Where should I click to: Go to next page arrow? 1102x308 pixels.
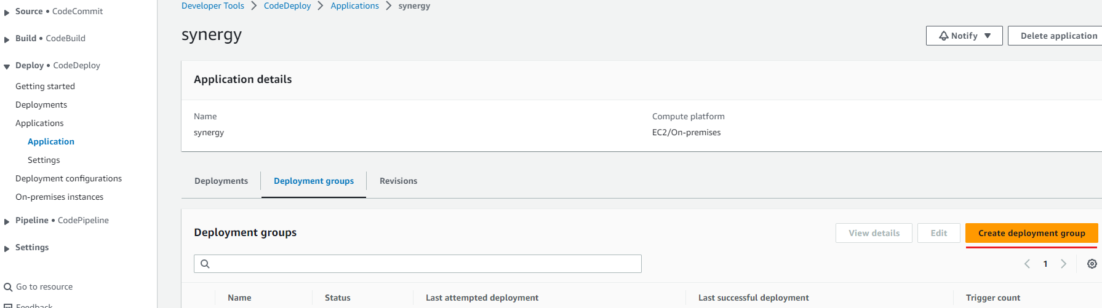pyautogui.click(x=1063, y=264)
